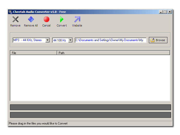Click the Cheetah Audio Converter title text
Image resolution: width=180 pixels, height=135 pixels.
[39, 12]
